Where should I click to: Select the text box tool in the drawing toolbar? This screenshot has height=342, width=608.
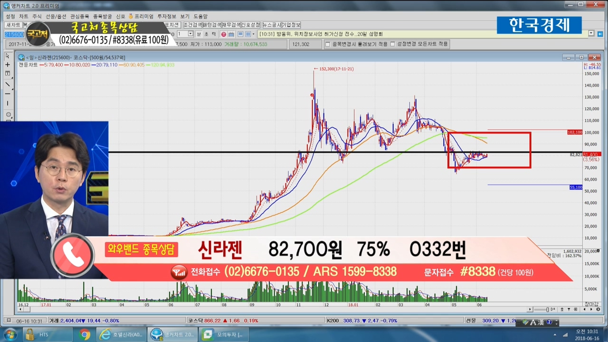pos(8,74)
